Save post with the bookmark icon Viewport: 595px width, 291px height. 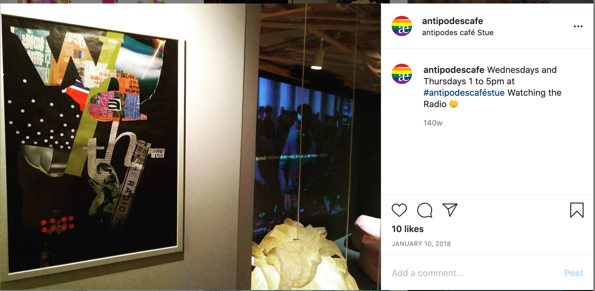point(577,210)
